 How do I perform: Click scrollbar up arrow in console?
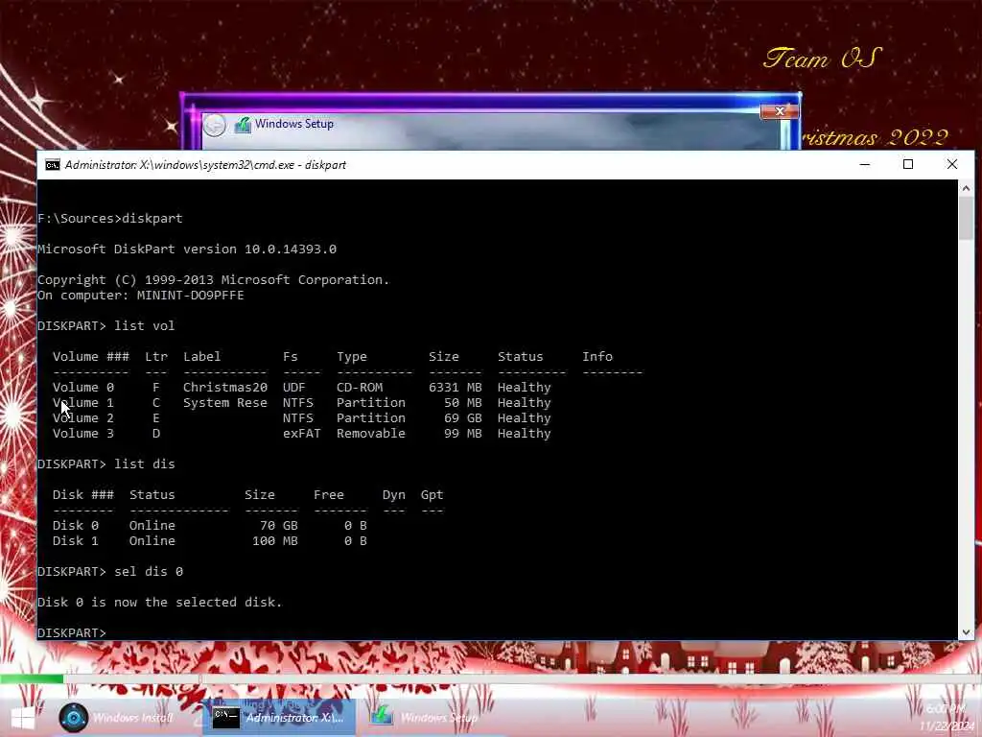(x=966, y=188)
